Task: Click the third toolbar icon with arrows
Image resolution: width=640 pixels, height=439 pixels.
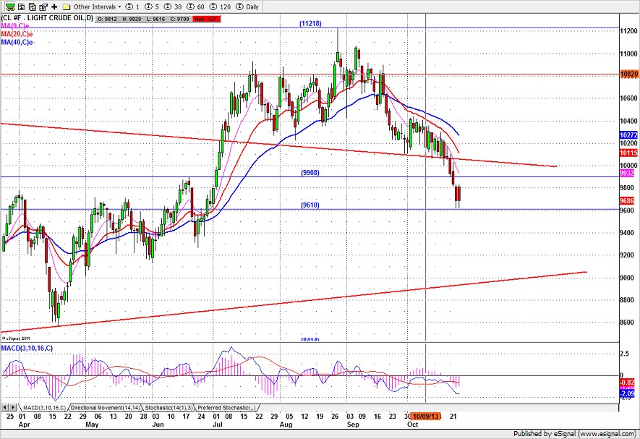Action: click(x=33, y=7)
